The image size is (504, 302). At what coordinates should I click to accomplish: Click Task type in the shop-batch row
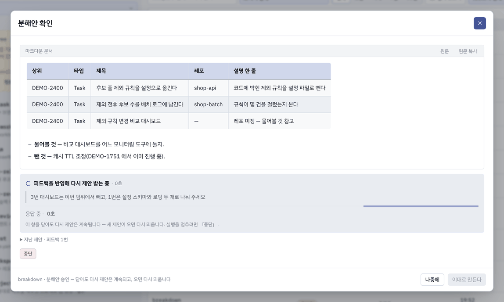79,104
